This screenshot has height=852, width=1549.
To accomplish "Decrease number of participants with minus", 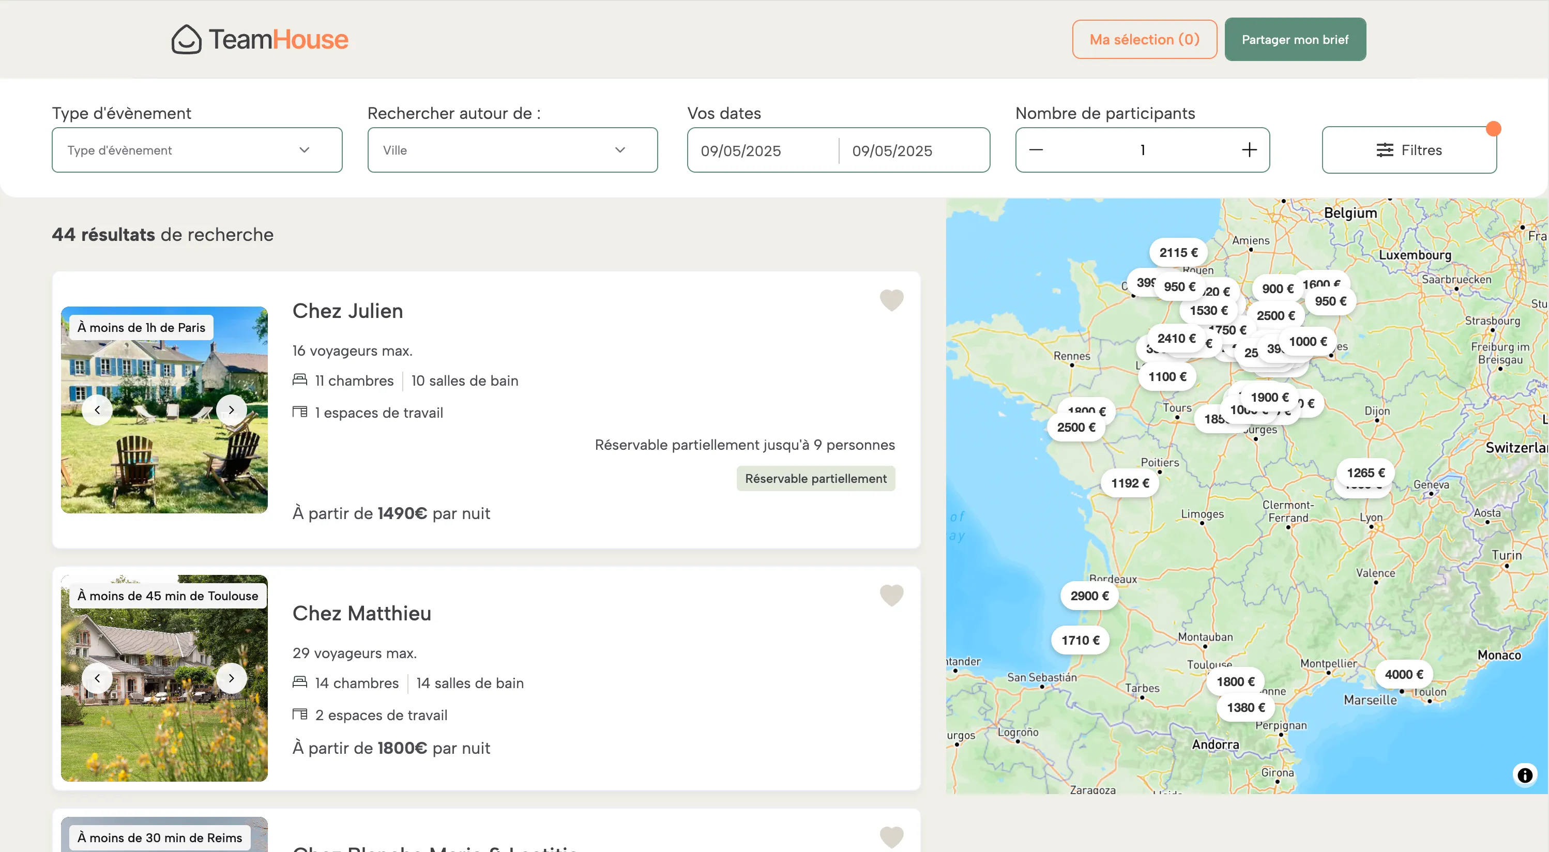I will pos(1036,150).
